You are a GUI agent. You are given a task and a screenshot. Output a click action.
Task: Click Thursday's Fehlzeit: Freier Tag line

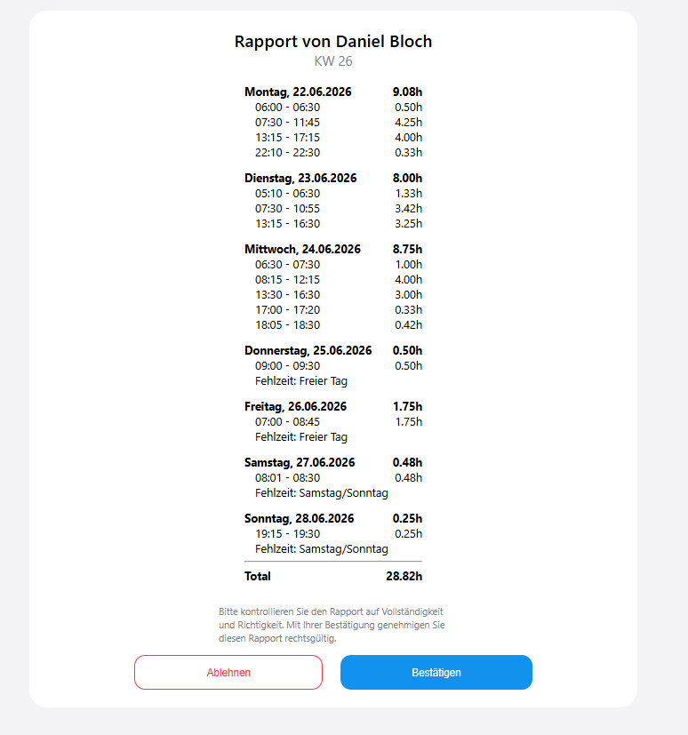click(300, 381)
